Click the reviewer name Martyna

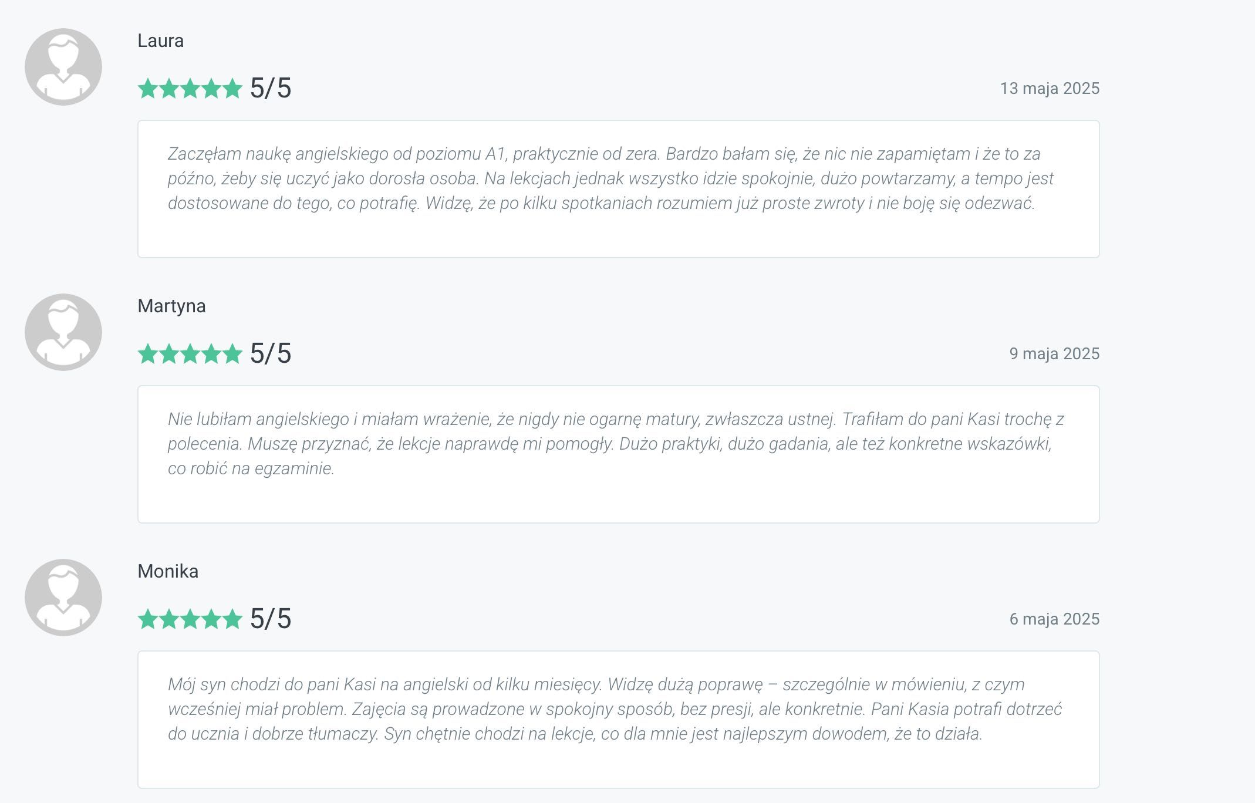click(x=171, y=306)
